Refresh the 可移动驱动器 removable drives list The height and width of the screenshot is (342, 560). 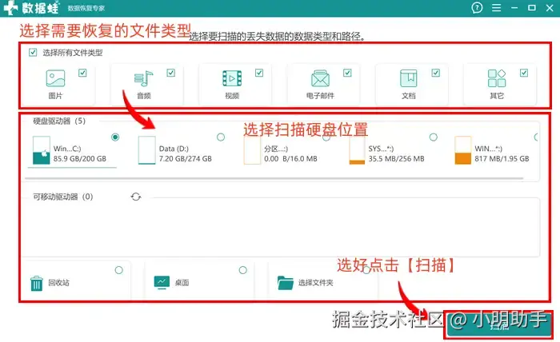pos(136,197)
